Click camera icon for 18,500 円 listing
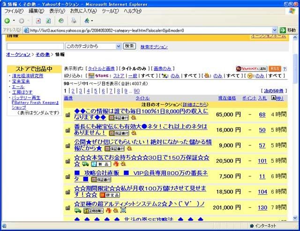 point(67,192)
